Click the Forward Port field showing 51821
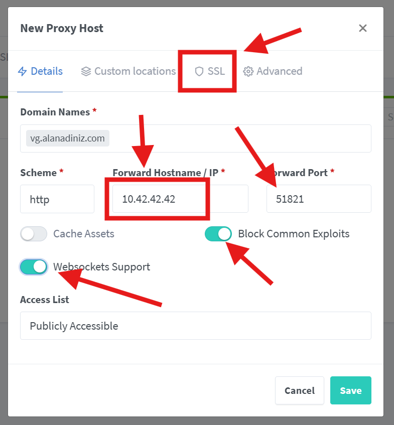 319,199
